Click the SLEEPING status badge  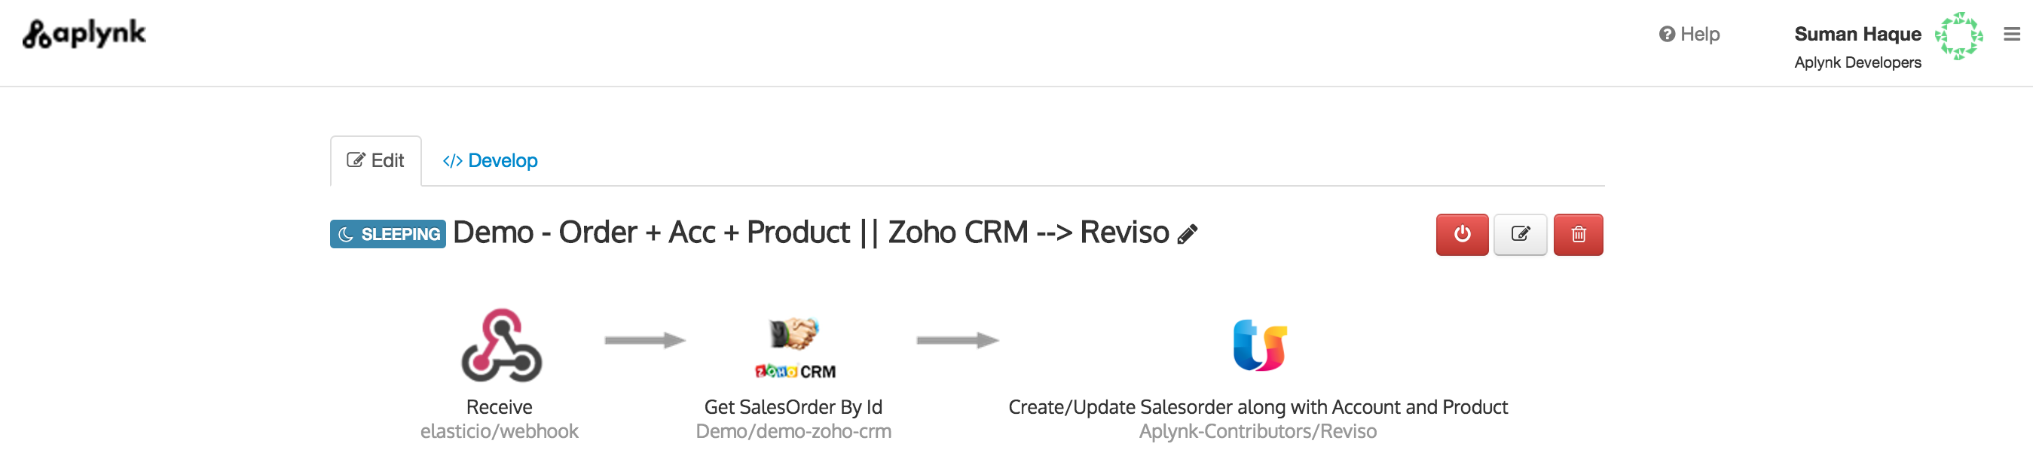(x=387, y=234)
